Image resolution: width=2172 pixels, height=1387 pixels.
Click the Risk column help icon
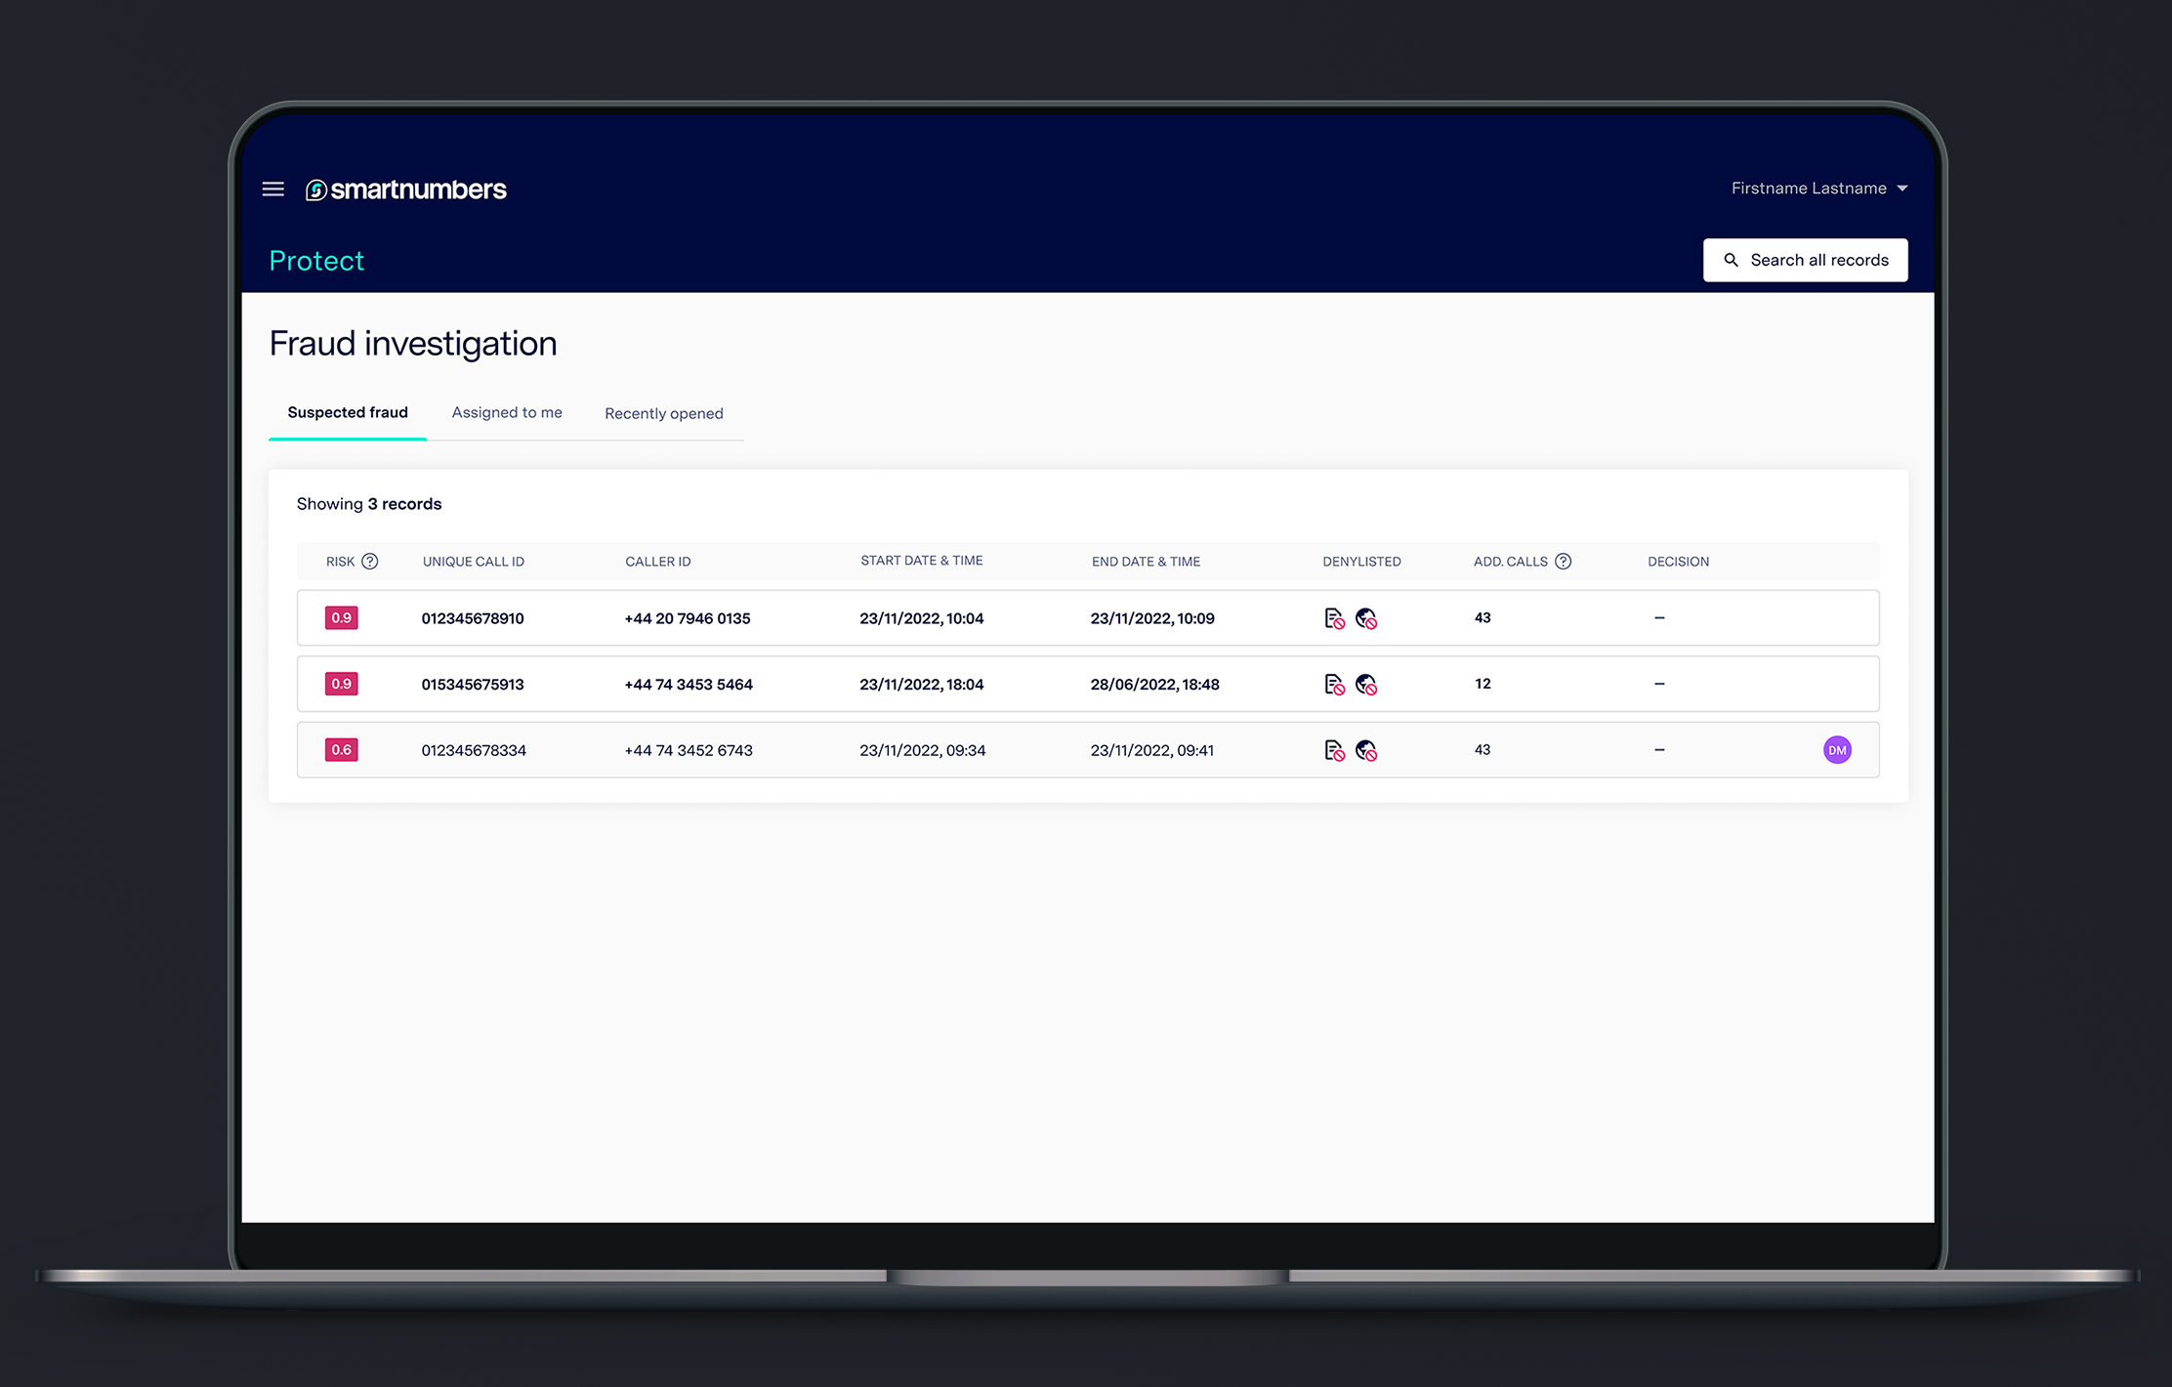click(370, 562)
